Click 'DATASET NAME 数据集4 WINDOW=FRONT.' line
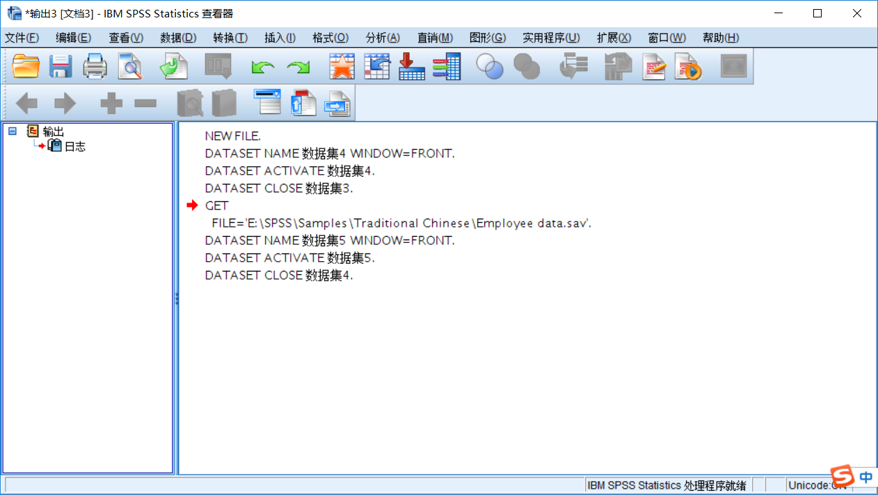The height and width of the screenshot is (495, 878). (330, 153)
